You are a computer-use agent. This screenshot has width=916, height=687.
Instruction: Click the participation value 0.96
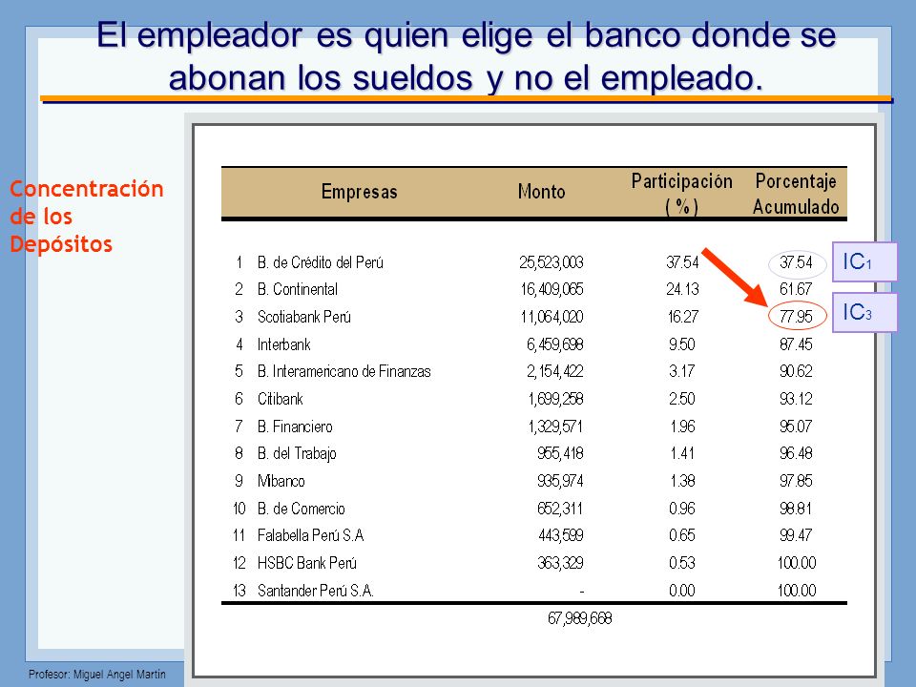coord(681,509)
